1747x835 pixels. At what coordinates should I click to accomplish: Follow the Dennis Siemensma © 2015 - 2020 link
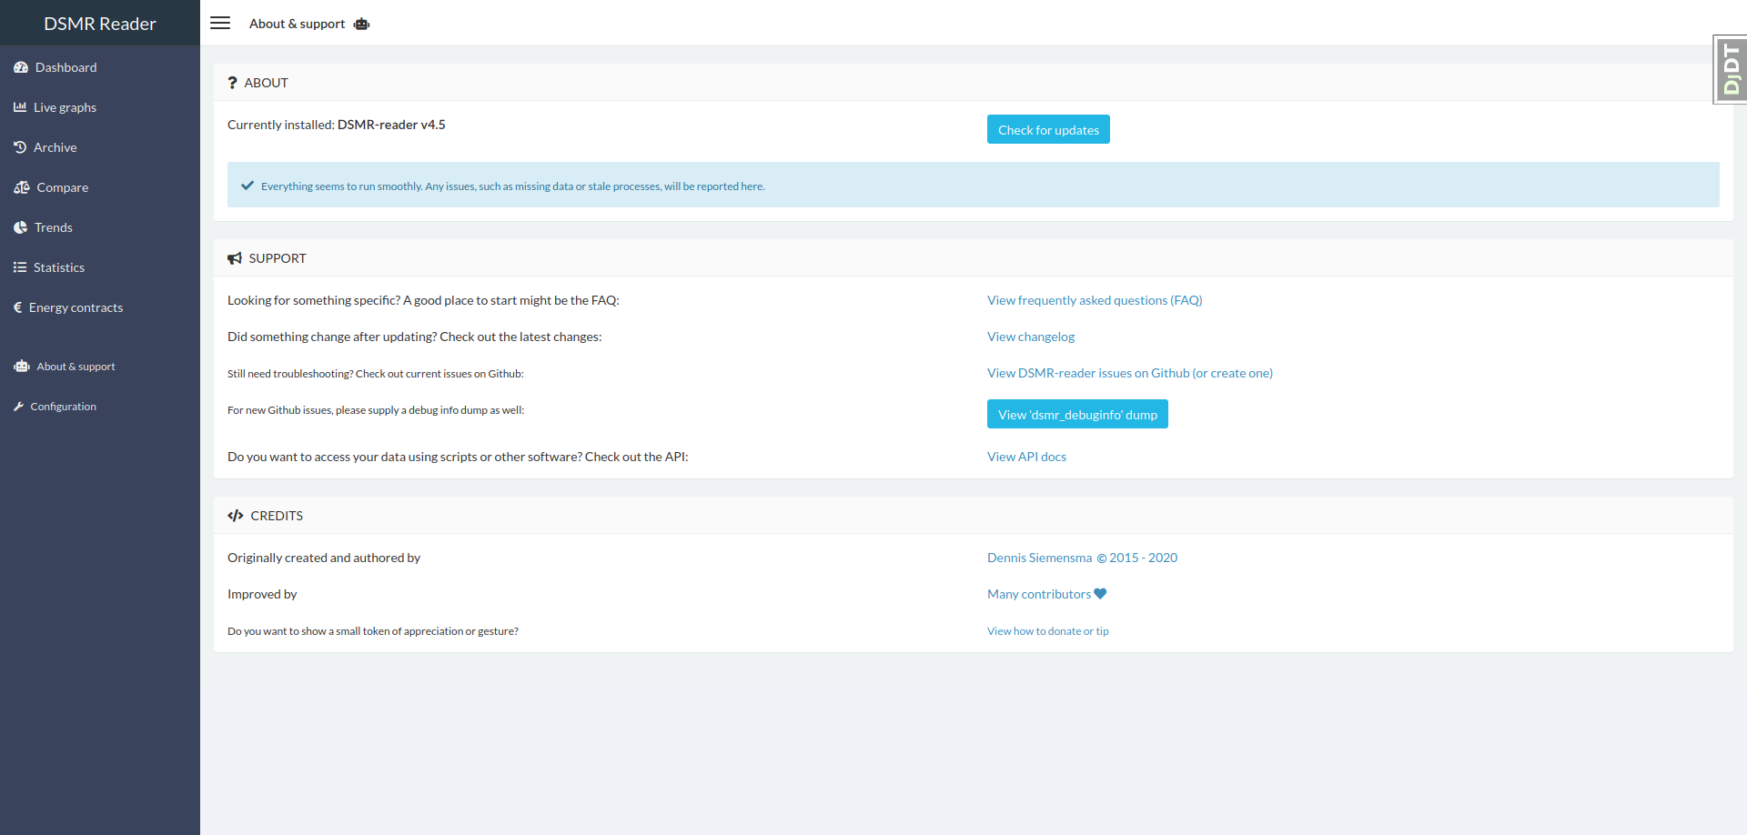coord(1082,558)
